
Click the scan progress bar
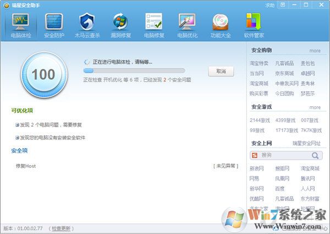coord(134,71)
